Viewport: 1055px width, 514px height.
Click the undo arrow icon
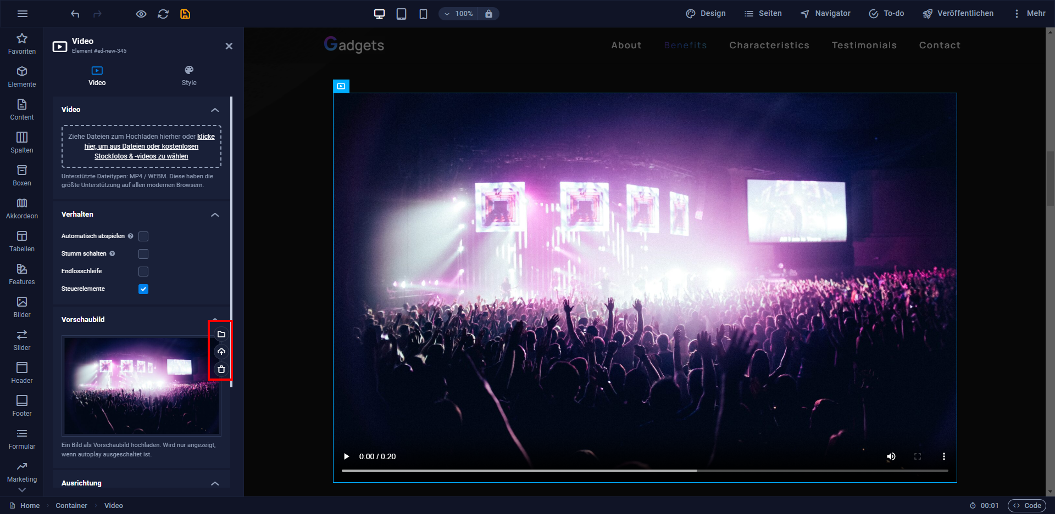(75, 14)
